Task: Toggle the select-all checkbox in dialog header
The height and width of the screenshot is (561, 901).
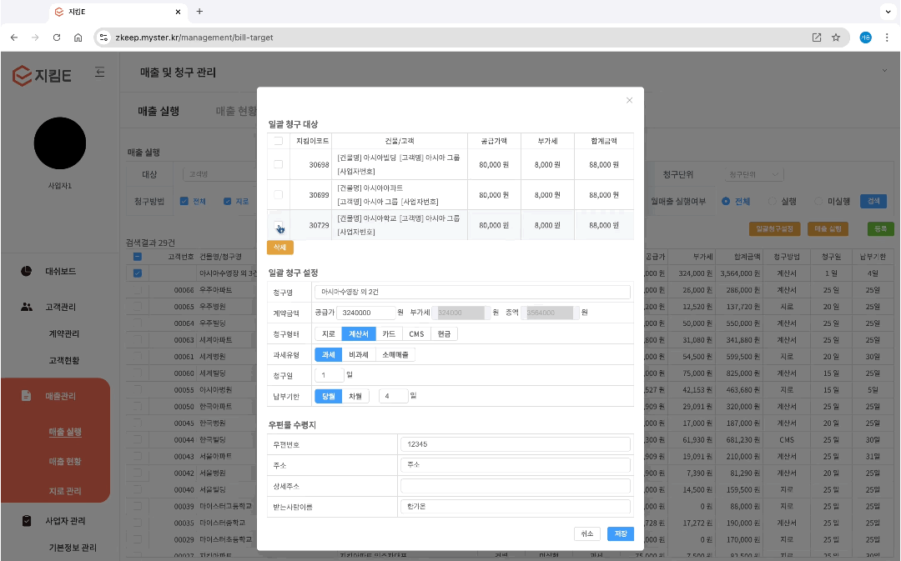Action: click(x=278, y=141)
